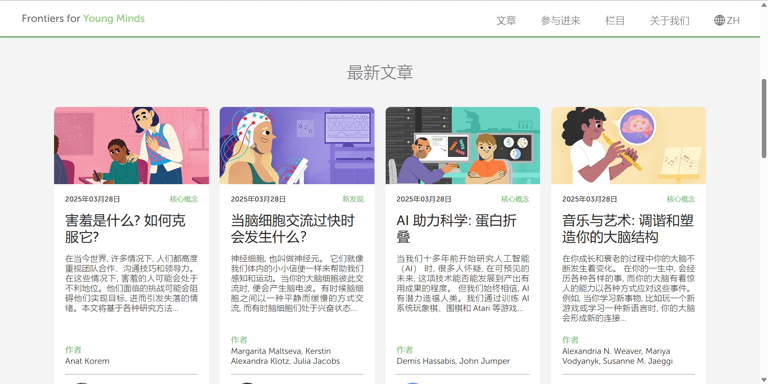Click the scrollbar down arrow
768x384 pixels.
(764, 379)
